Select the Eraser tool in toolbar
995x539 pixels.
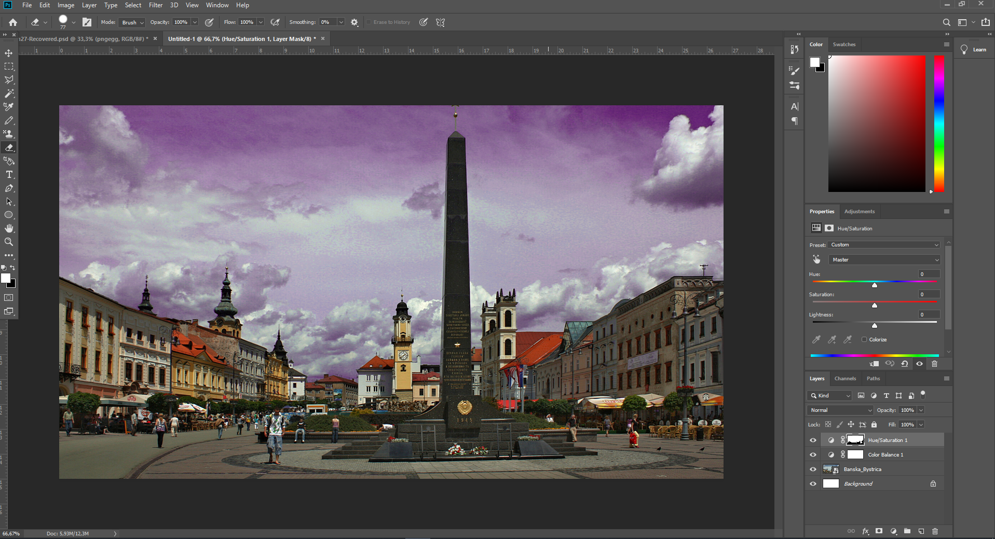point(9,147)
